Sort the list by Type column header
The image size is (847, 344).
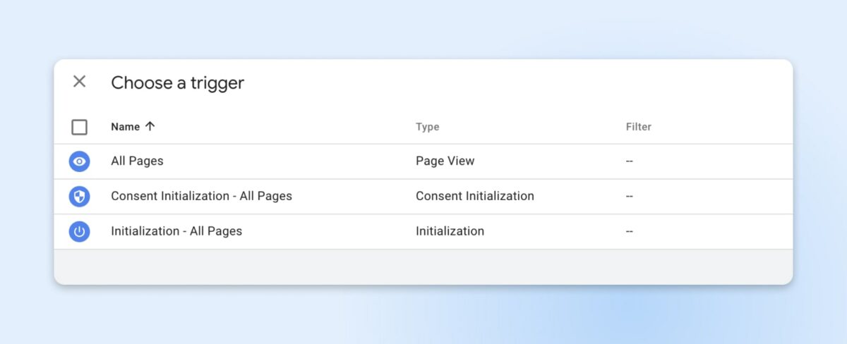coord(427,127)
